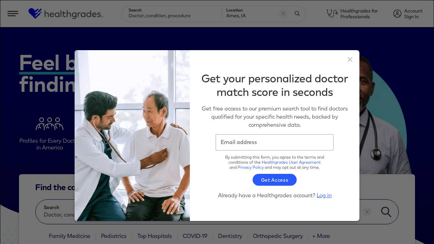Screen dimensions: 434x244
Task: Close the doctor match score popup
Action: click(350, 59)
